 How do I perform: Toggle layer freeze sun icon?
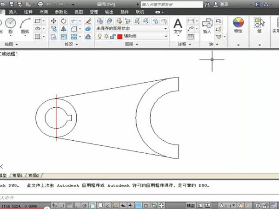click(x=106, y=36)
